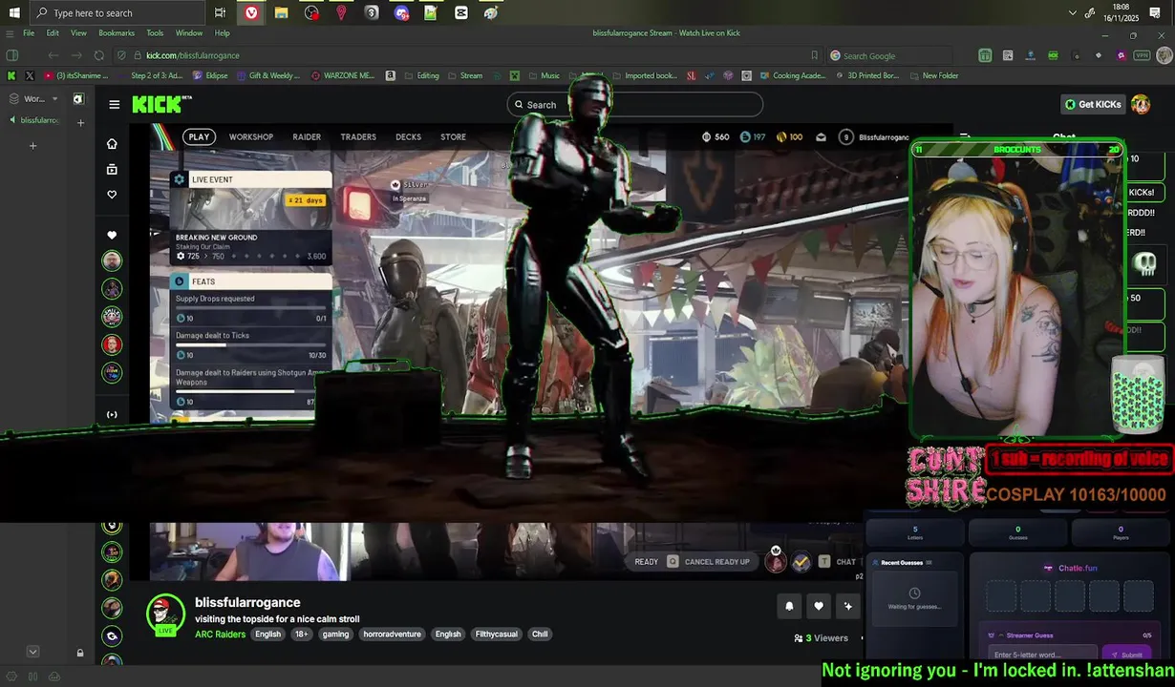Open a new tab with the plus
Screen dimensions: 1175x687
coord(32,146)
